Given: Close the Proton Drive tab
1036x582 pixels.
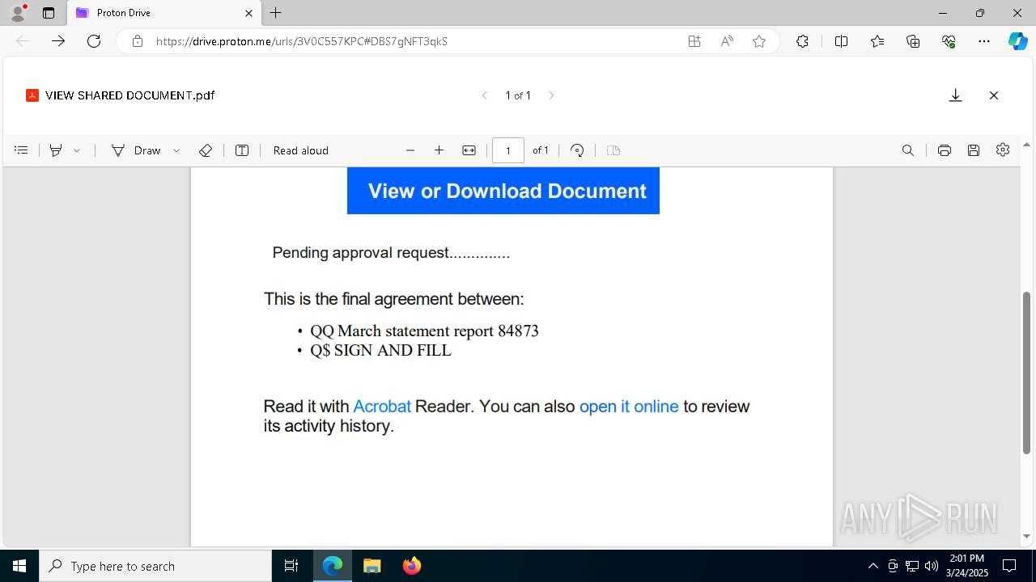Looking at the screenshot, I should pos(248,13).
